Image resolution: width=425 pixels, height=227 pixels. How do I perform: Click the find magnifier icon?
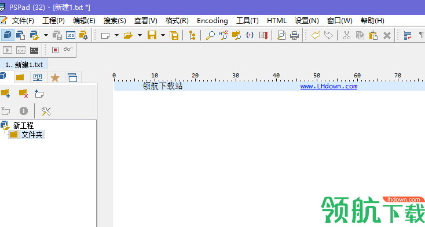210,35
